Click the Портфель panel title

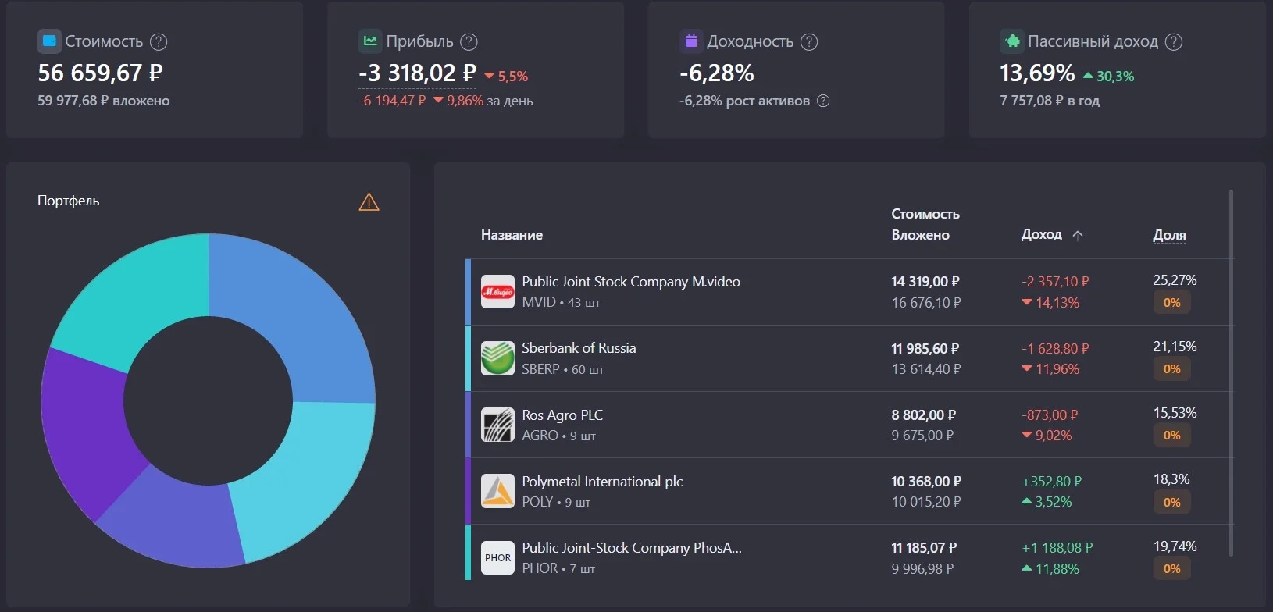(x=69, y=201)
